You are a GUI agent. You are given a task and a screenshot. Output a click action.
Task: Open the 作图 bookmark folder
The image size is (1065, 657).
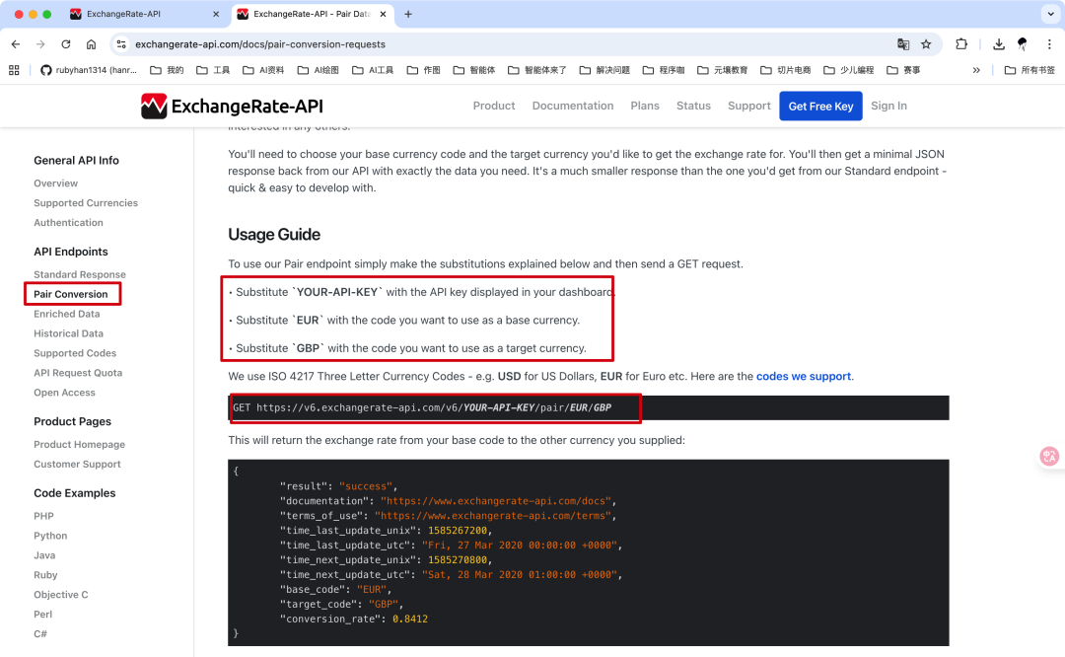pos(424,70)
